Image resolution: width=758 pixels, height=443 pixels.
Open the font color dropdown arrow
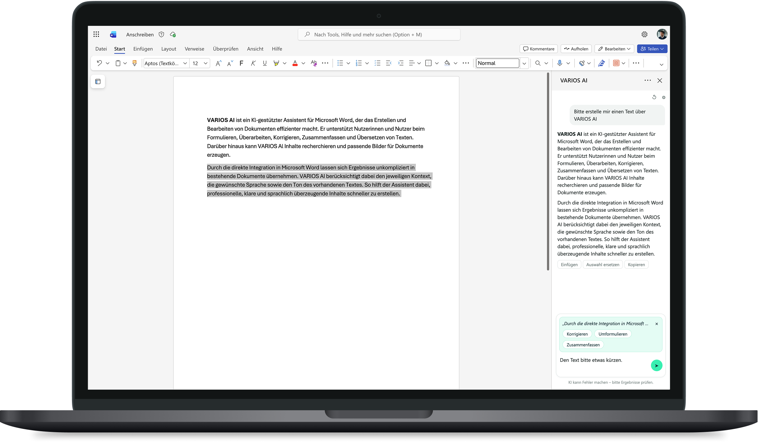(x=303, y=63)
